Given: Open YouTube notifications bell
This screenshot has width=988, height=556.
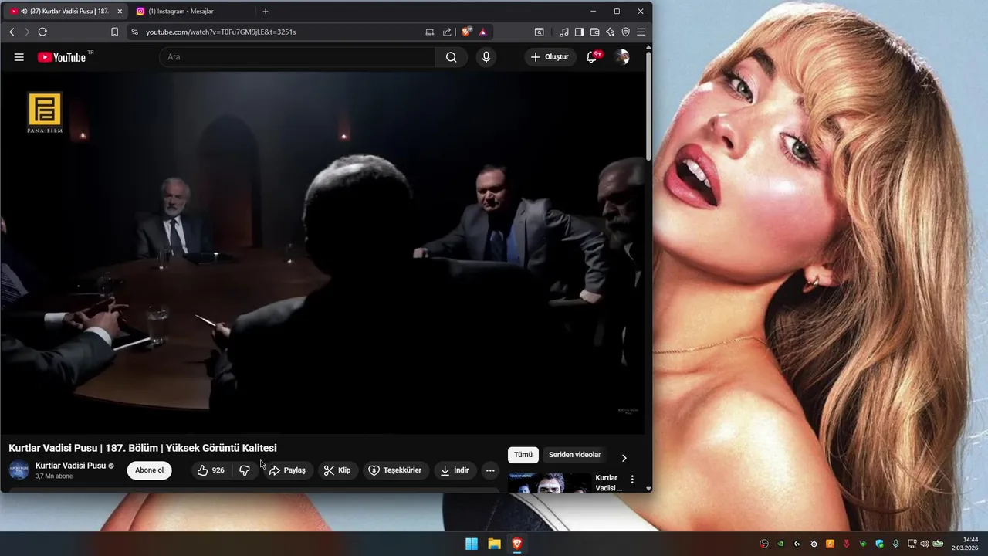Looking at the screenshot, I should click(592, 57).
